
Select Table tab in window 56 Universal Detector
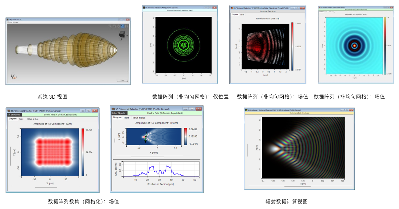coord(21,119)
